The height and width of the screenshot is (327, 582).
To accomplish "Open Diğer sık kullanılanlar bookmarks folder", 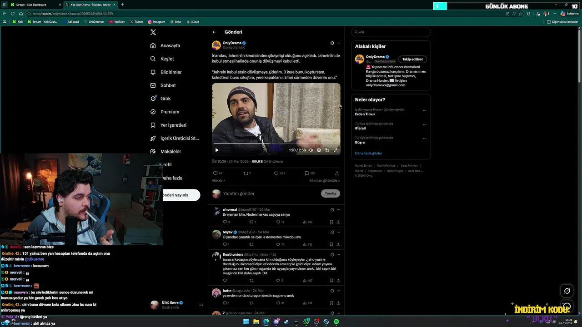I will click(562, 22).
